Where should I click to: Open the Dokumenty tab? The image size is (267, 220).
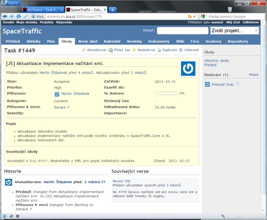tap(159, 41)
